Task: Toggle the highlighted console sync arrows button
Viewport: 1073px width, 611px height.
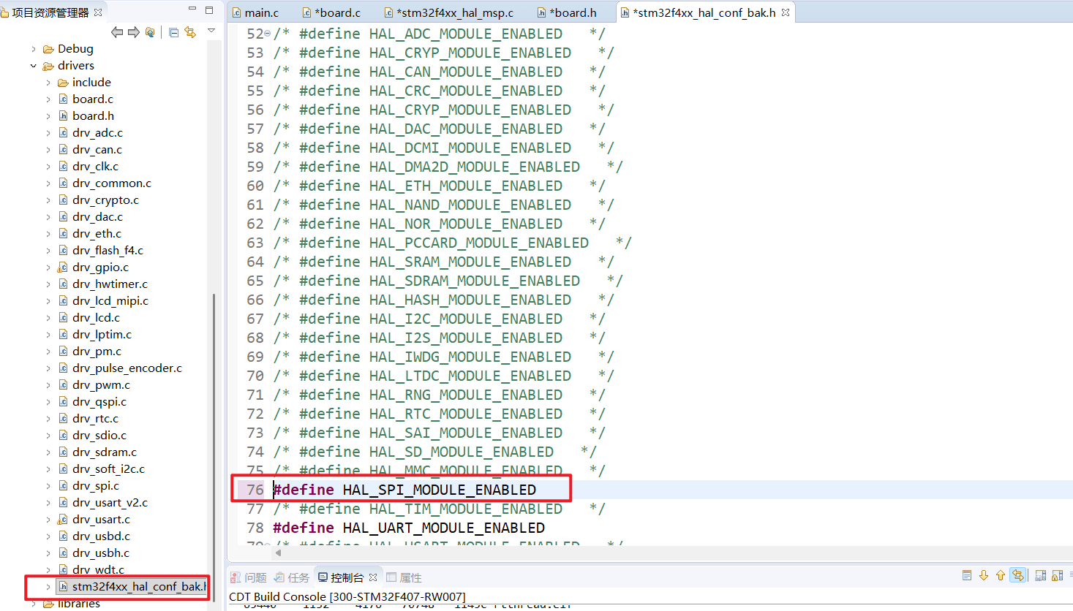Action: pos(1017,576)
